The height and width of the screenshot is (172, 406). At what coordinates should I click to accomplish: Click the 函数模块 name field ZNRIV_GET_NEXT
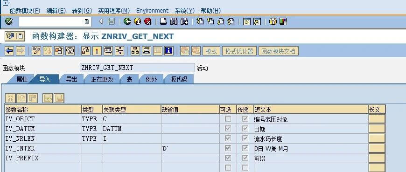[x=137, y=68]
